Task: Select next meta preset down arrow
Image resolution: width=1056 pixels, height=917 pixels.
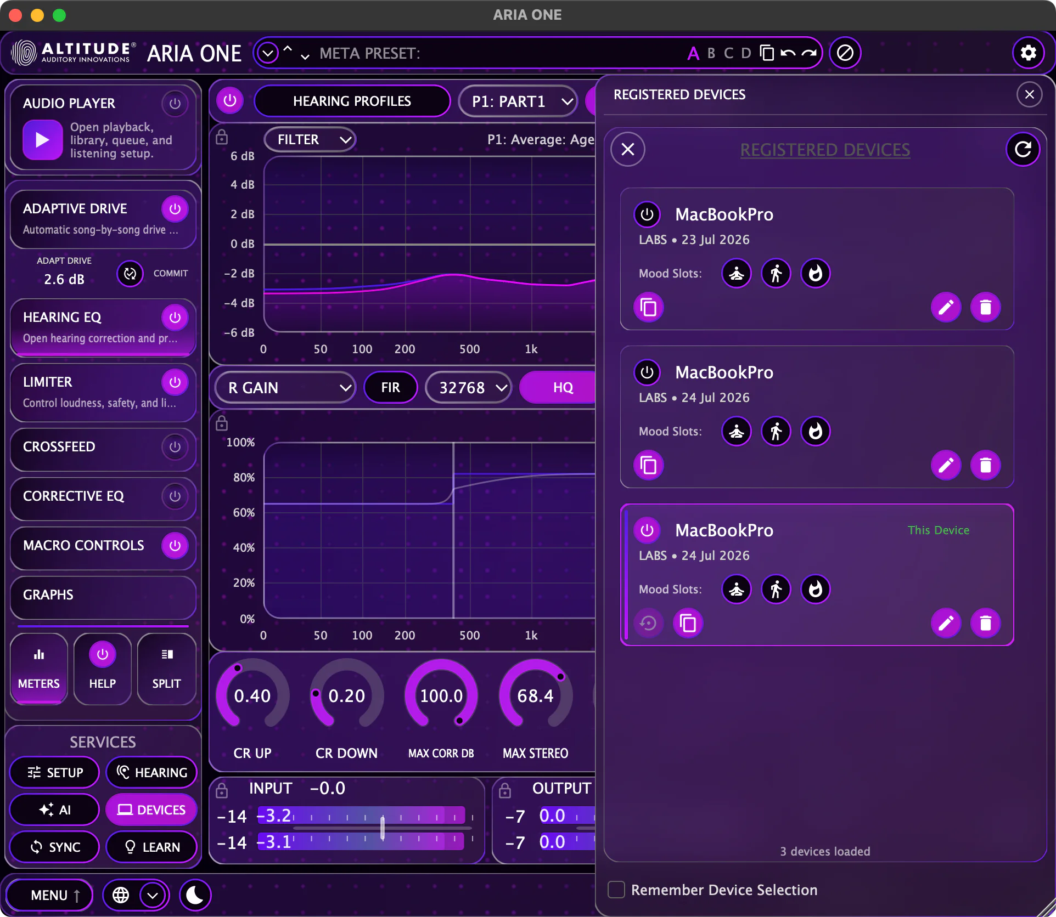Action: [305, 57]
